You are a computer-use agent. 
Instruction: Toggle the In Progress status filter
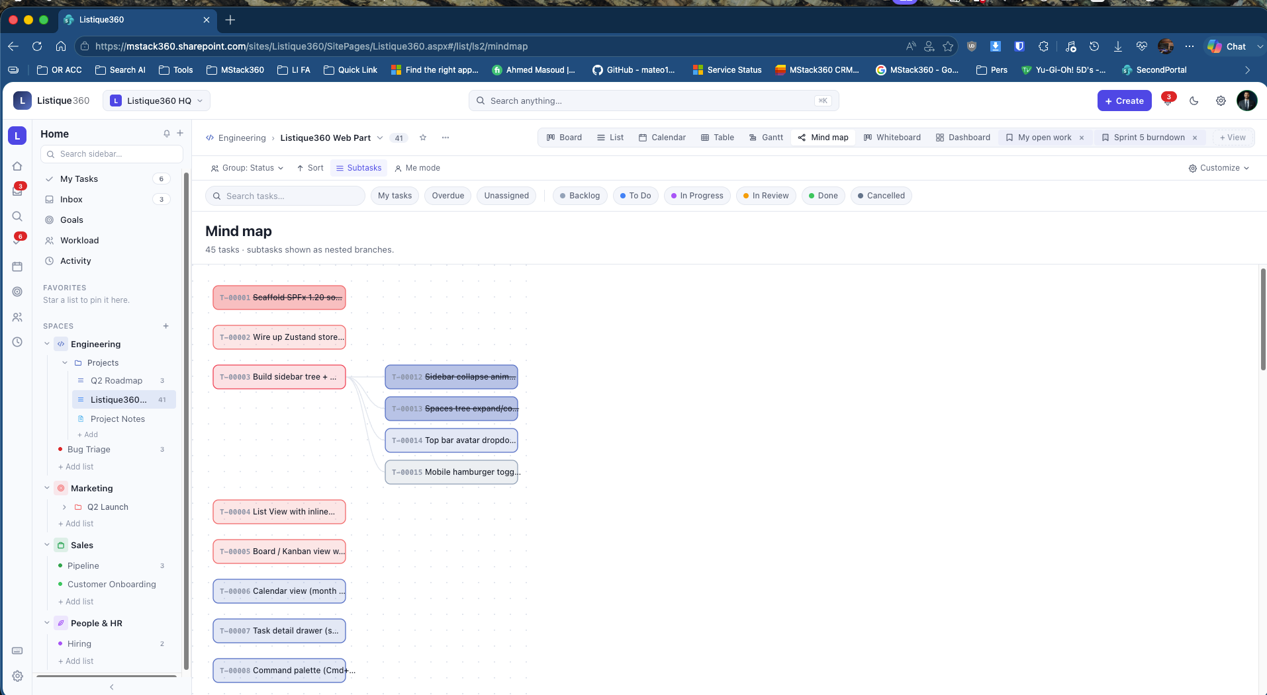point(697,196)
